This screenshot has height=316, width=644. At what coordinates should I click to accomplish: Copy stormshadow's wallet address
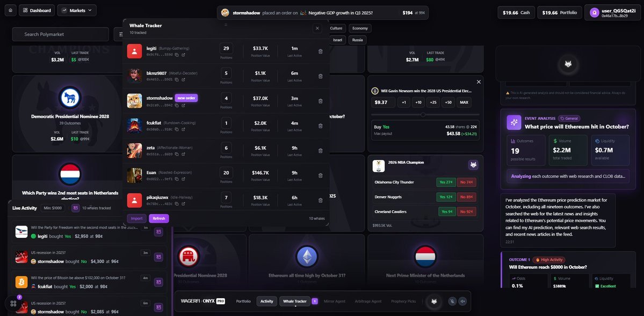[x=177, y=105]
